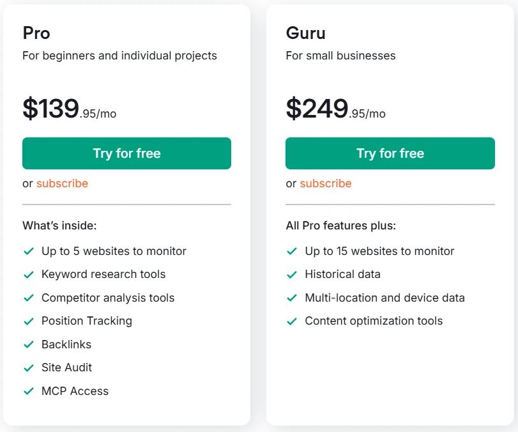The height and width of the screenshot is (432, 518).
Task: Click the checkmark beside Multi-location and device data
Action: click(293, 298)
